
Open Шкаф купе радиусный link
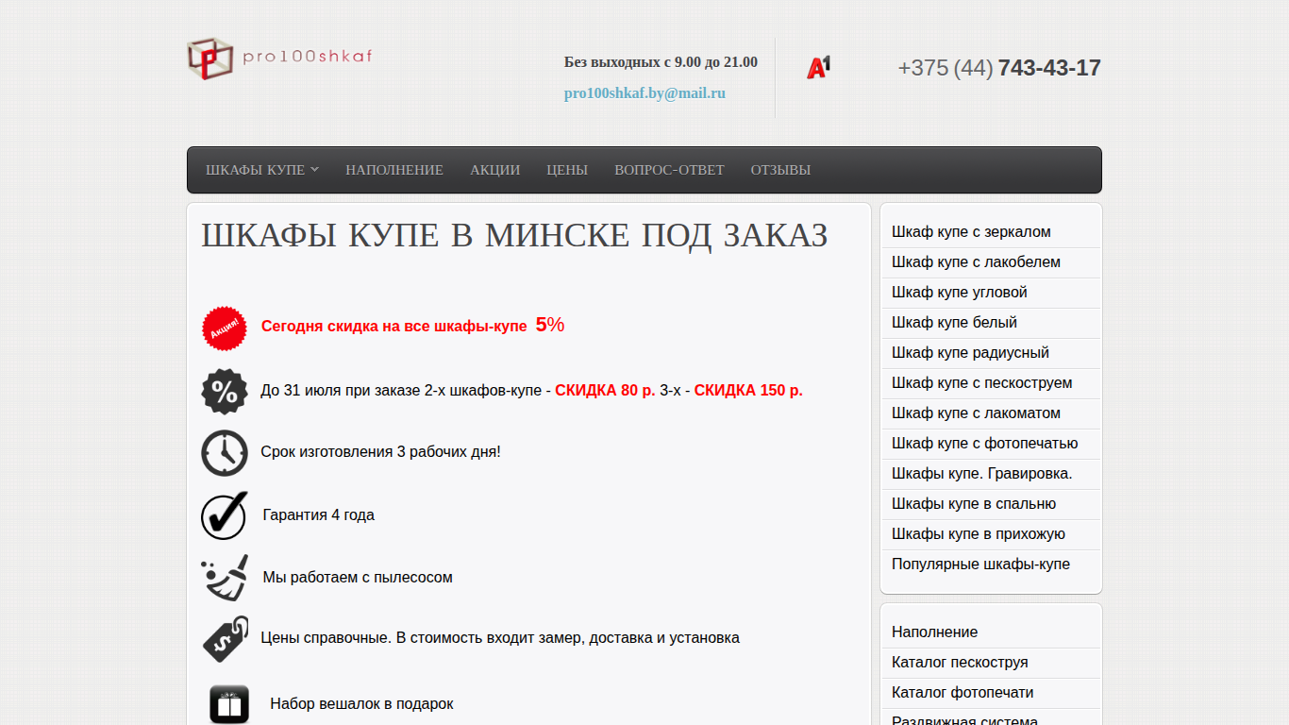970,353
